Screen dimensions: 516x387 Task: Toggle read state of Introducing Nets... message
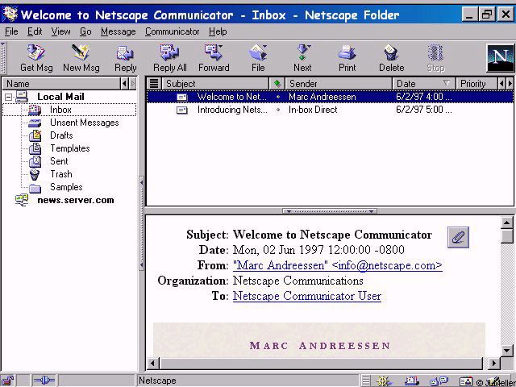click(278, 110)
